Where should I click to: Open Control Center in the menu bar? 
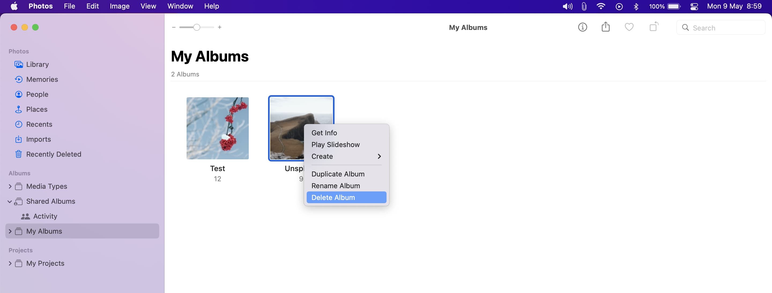click(694, 6)
